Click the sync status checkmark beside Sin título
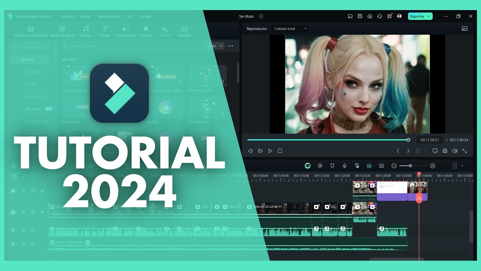Image resolution: width=481 pixels, height=271 pixels. 261,16
